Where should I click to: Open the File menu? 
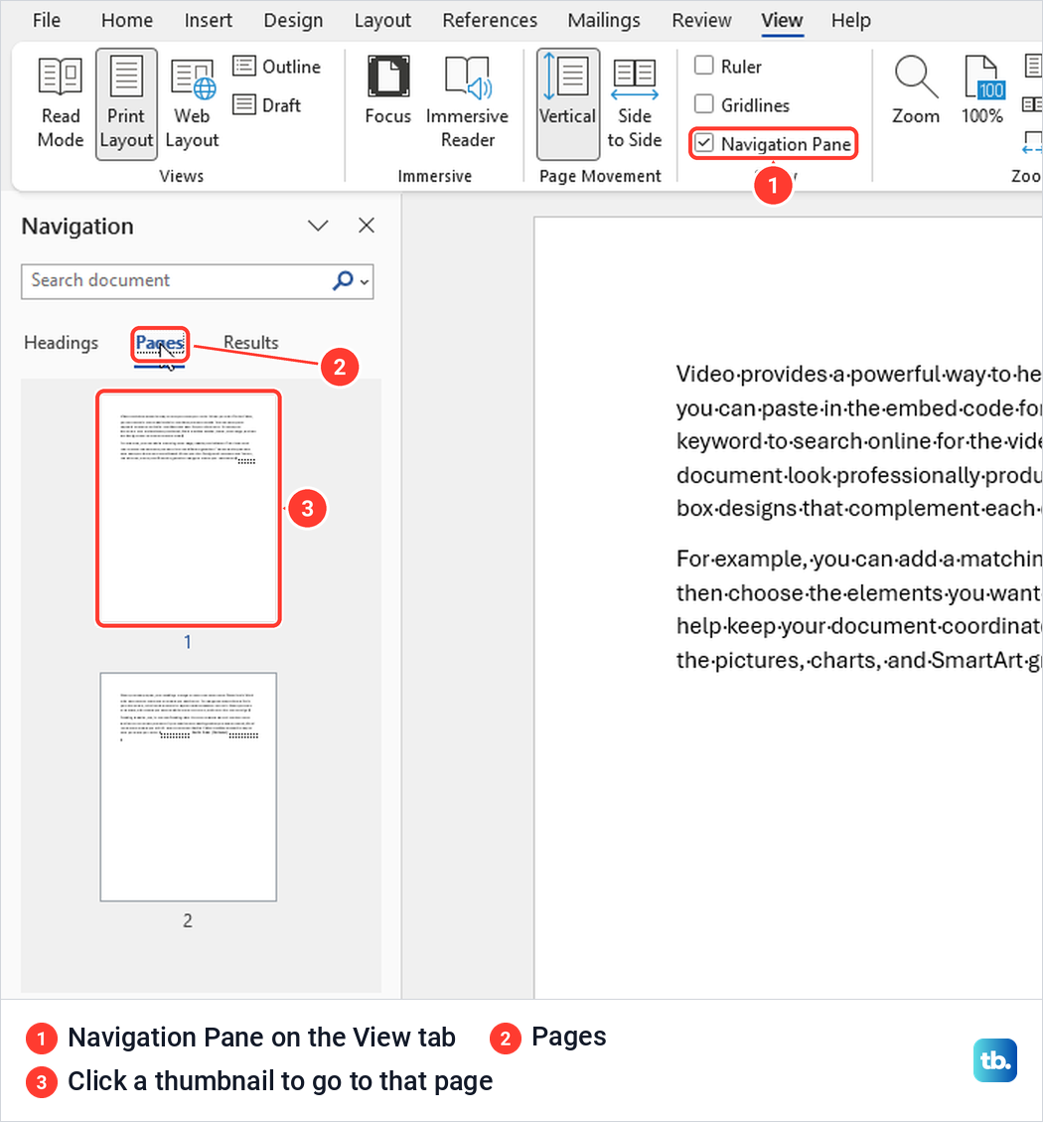[x=47, y=20]
